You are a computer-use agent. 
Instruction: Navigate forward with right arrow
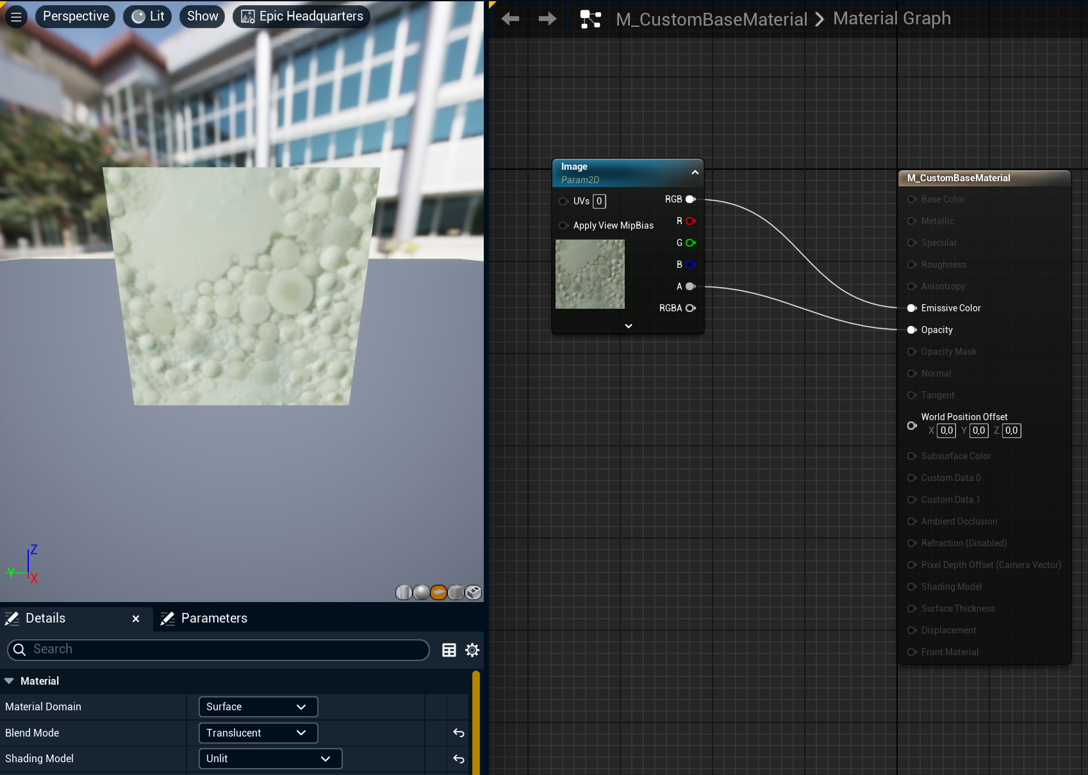pos(547,19)
